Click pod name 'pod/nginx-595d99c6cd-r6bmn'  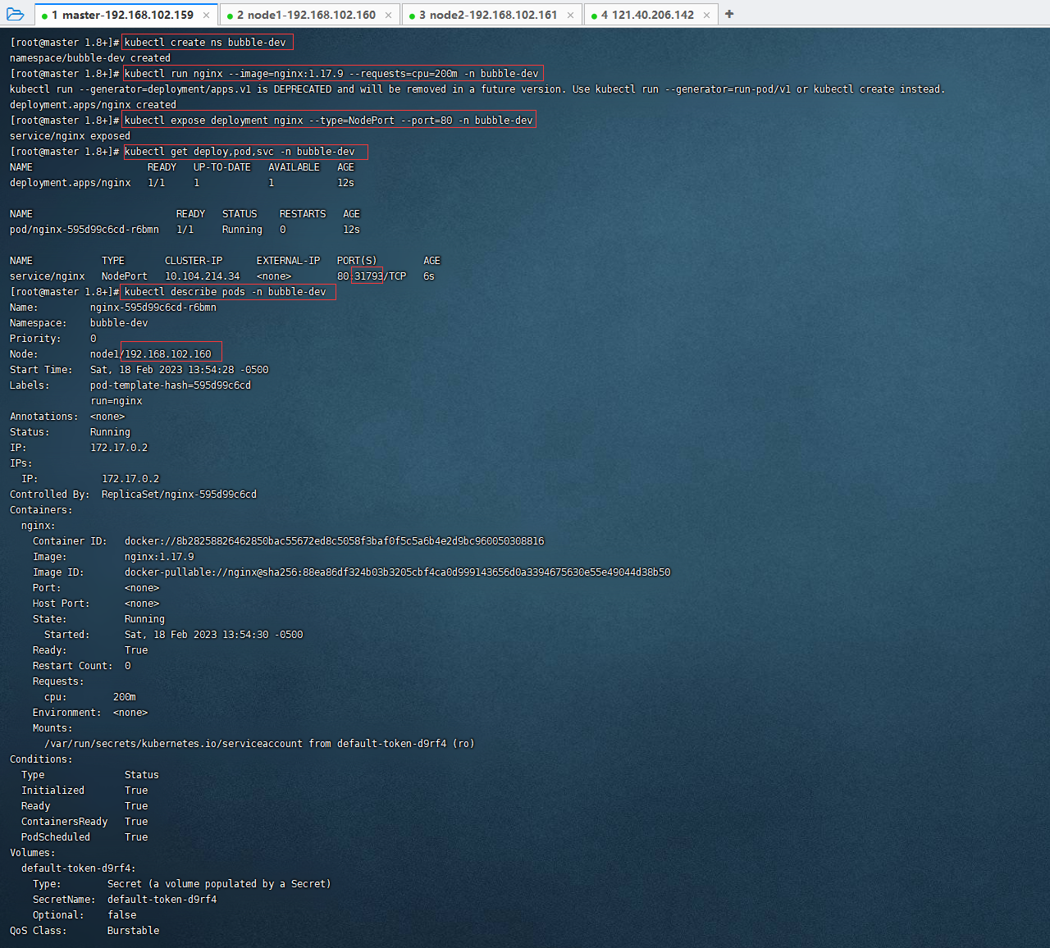tap(84, 230)
